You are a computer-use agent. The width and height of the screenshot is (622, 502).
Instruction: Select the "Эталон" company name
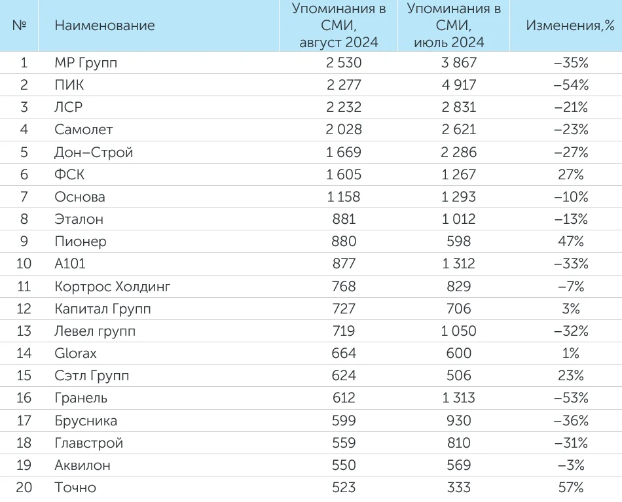[79, 219]
